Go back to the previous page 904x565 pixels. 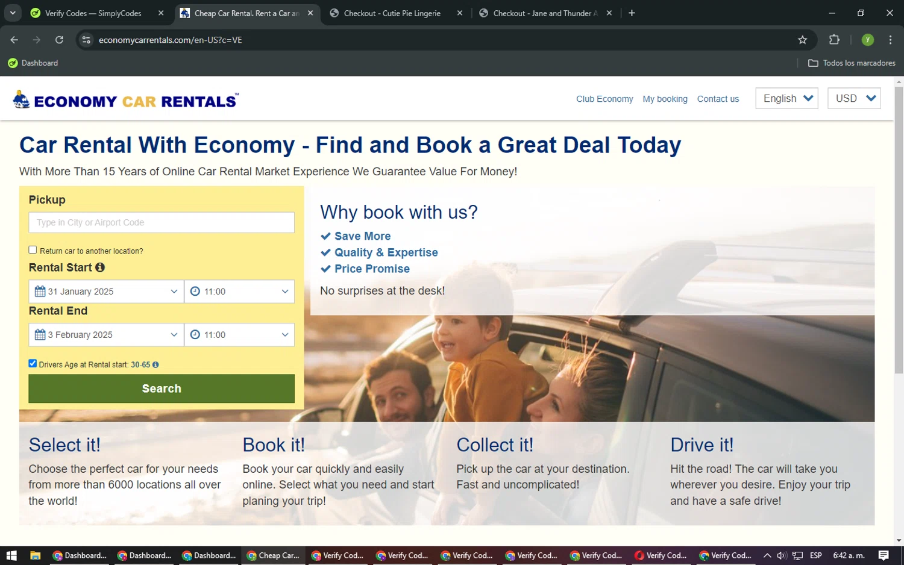click(x=14, y=40)
